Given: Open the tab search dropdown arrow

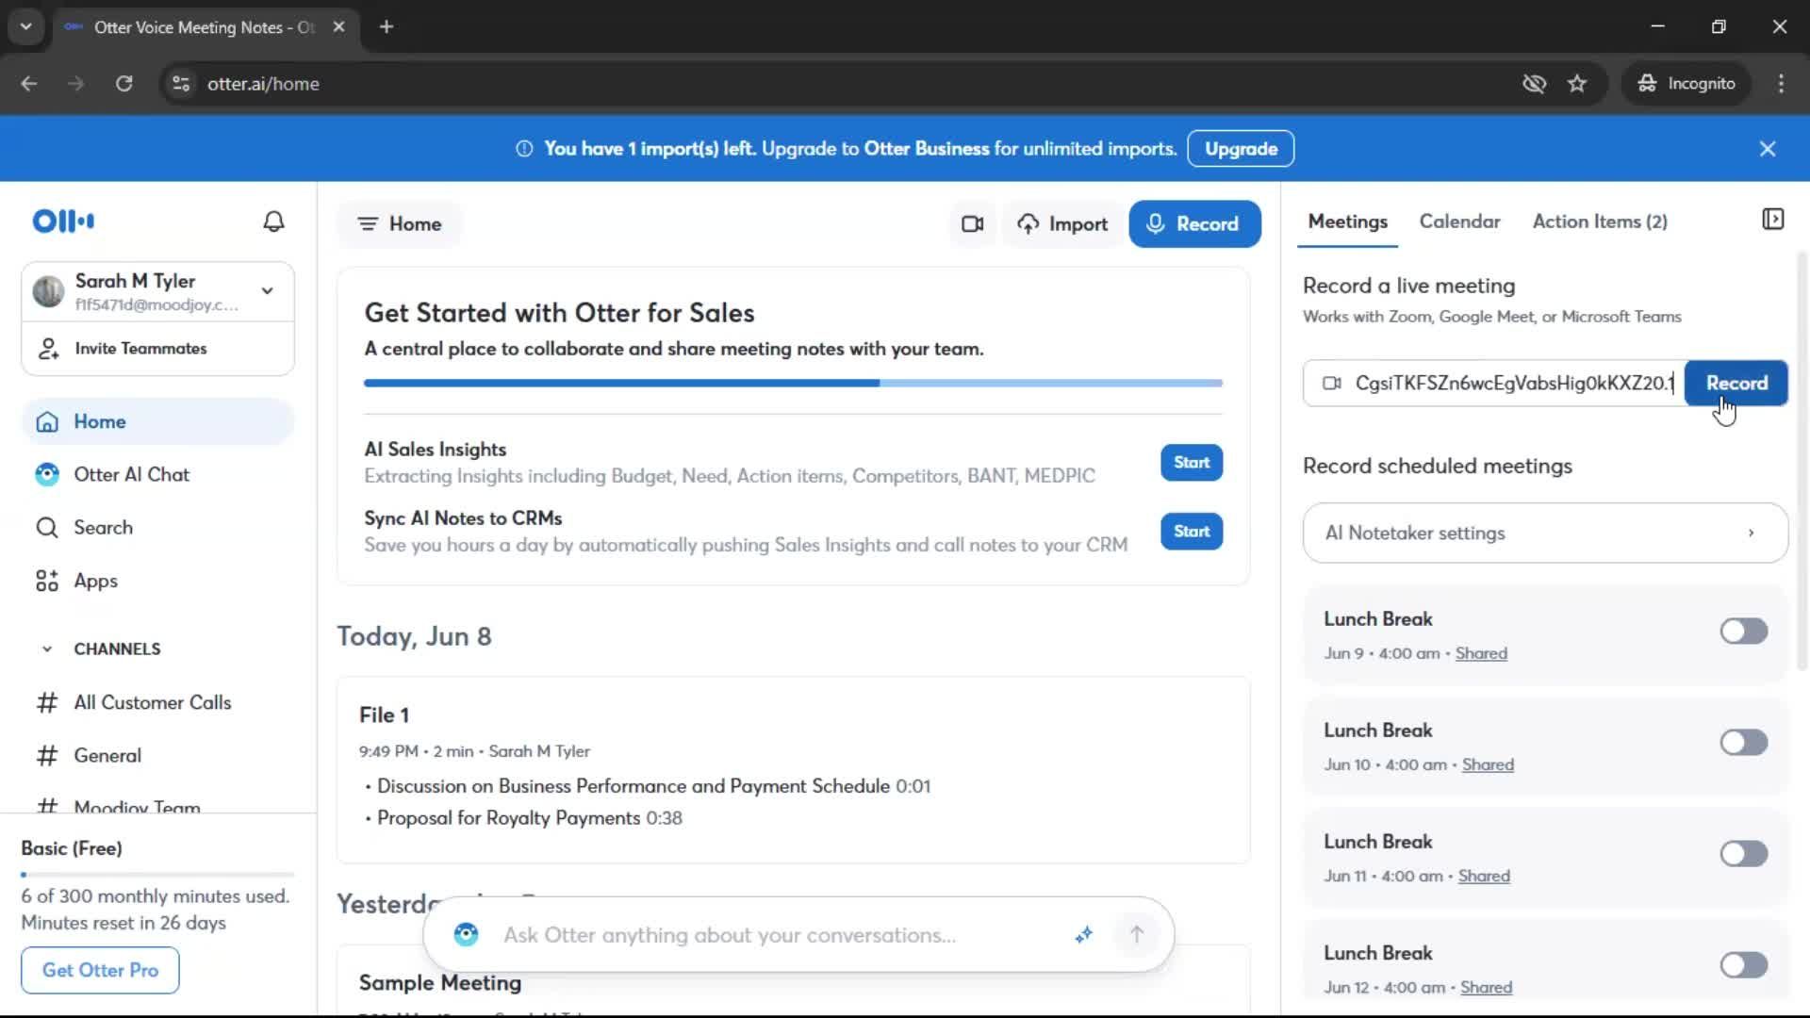Looking at the screenshot, I should 25,27.
